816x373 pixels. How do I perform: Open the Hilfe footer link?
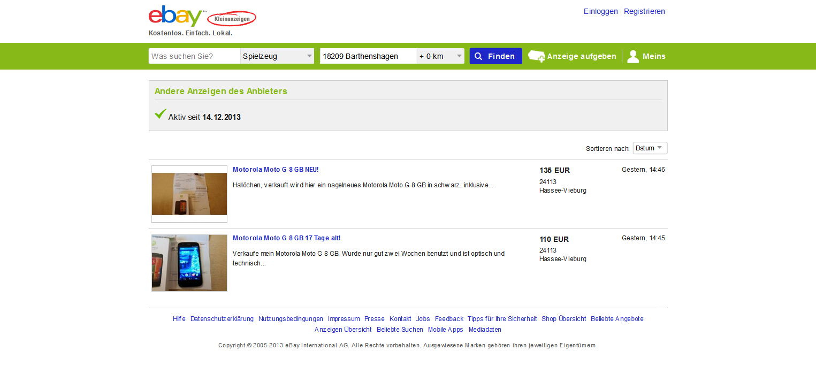pyautogui.click(x=179, y=319)
